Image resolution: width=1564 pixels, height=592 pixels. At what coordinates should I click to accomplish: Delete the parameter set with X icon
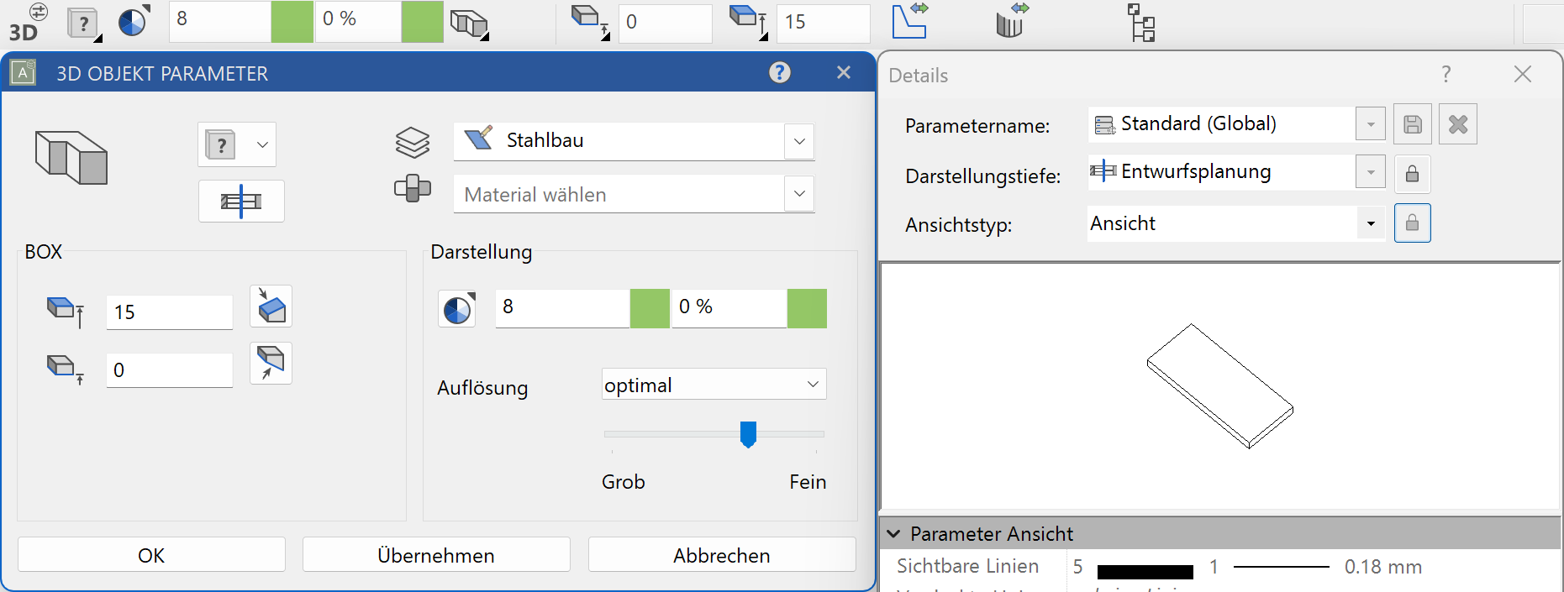click(x=1458, y=125)
